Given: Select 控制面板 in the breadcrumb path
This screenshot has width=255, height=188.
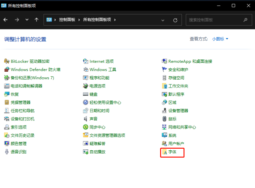Looking at the screenshot, I should [x=67, y=20].
